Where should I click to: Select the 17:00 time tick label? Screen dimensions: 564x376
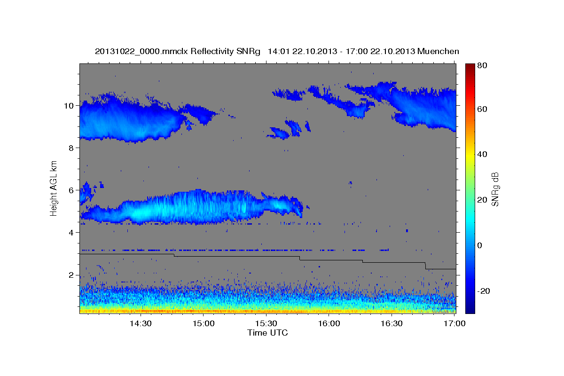pyautogui.click(x=454, y=323)
